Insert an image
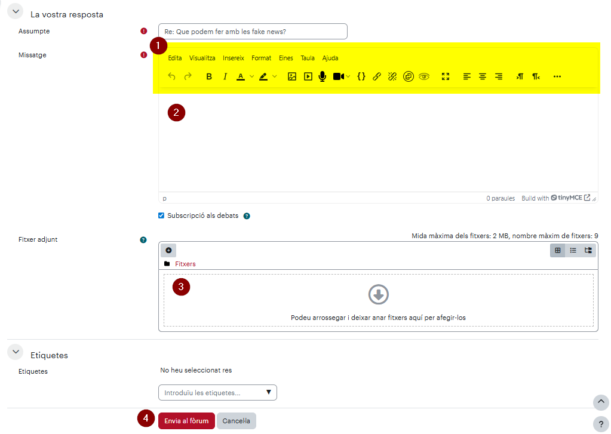The height and width of the screenshot is (434, 611). click(x=292, y=76)
